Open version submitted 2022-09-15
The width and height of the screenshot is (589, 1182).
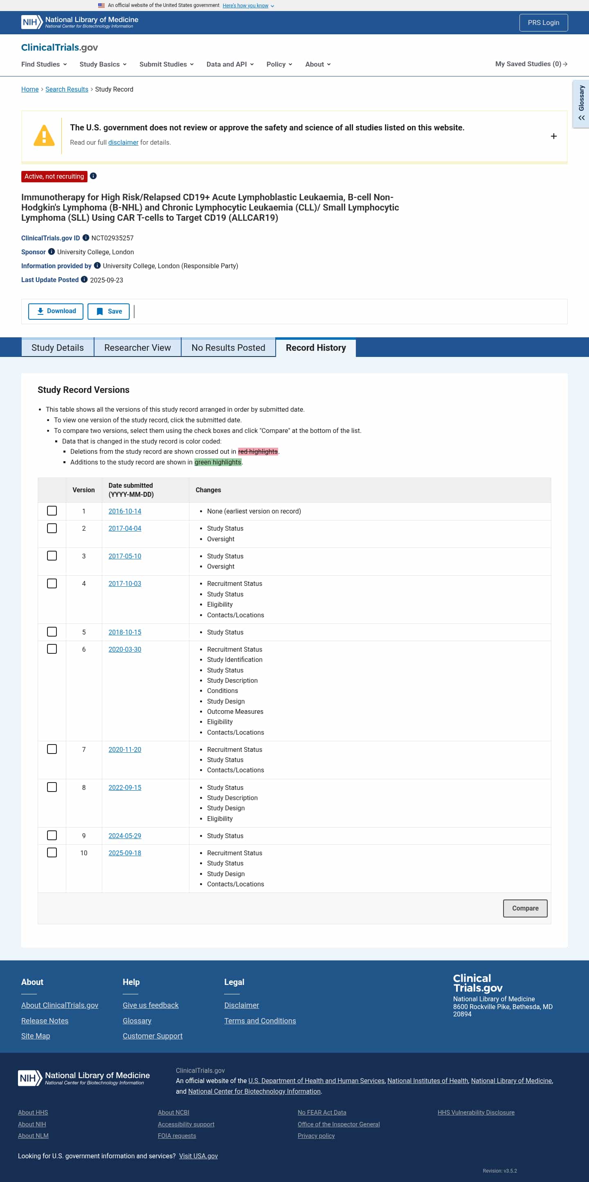[x=125, y=787]
